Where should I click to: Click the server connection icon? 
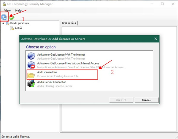[31, 83]
